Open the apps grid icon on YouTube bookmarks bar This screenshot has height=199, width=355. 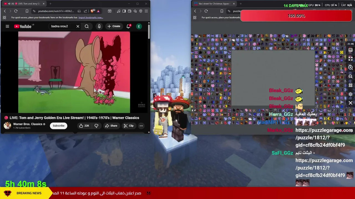(x=4, y=17)
